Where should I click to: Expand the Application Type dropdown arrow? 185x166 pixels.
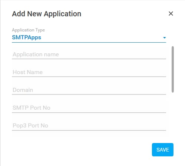point(165,38)
